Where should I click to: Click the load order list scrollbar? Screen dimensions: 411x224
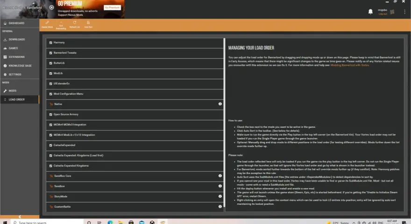click(x=224, y=123)
